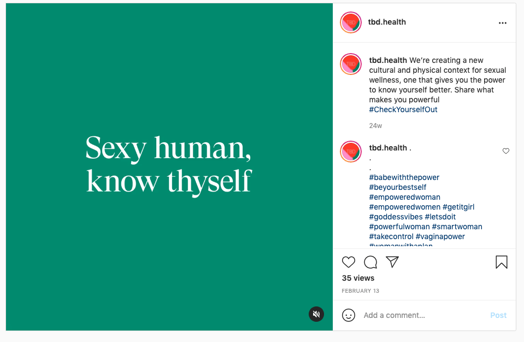
Task: Open the tbd.health avatar in the post header
Action: click(x=351, y=22)
